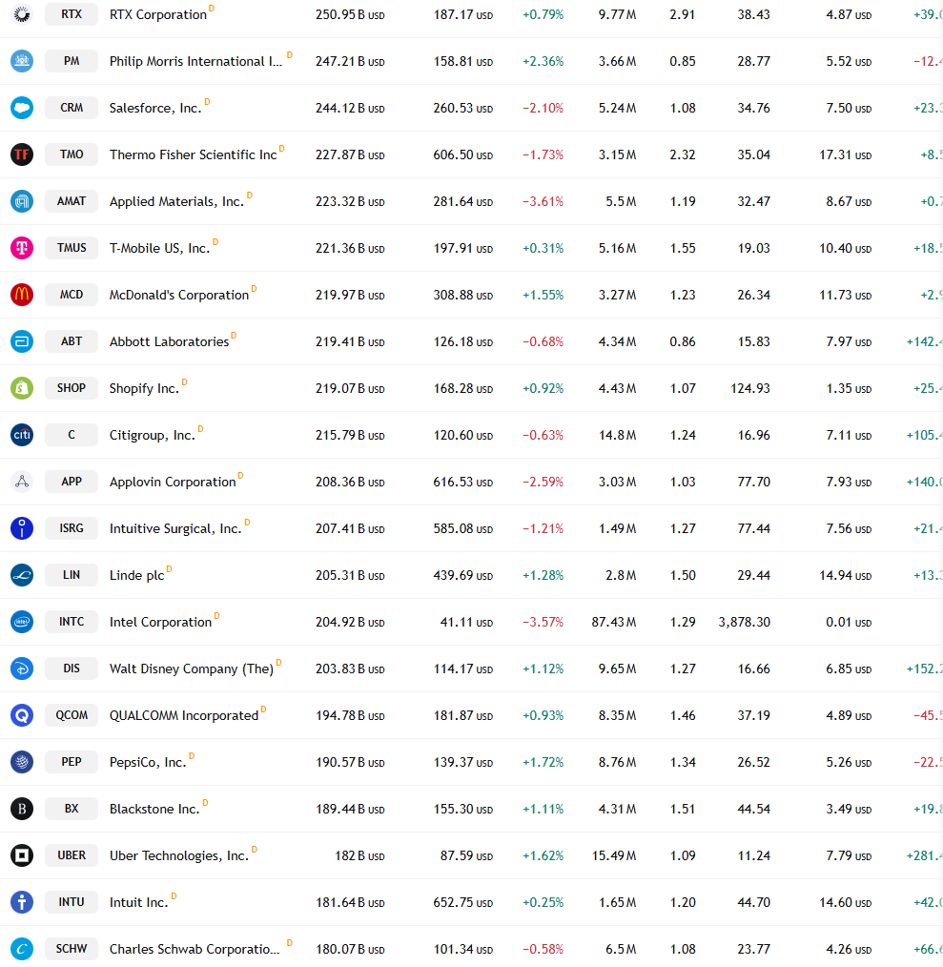Click the Salesforce cloud logo icon
Screen dimensions: 943x967
tap(22, 108)
